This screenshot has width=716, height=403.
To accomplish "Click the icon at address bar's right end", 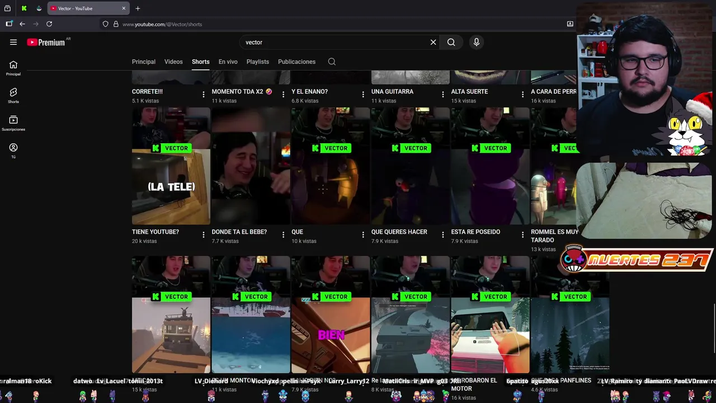I will tap(570, 24).
